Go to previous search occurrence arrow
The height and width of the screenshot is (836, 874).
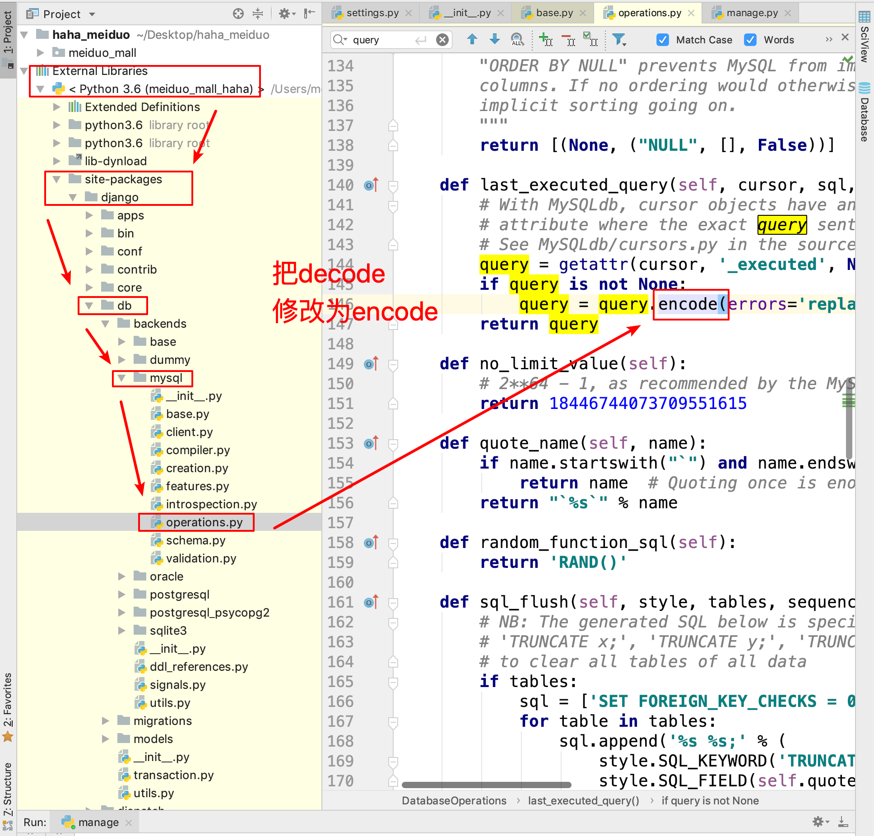click(x=472, y=40)
